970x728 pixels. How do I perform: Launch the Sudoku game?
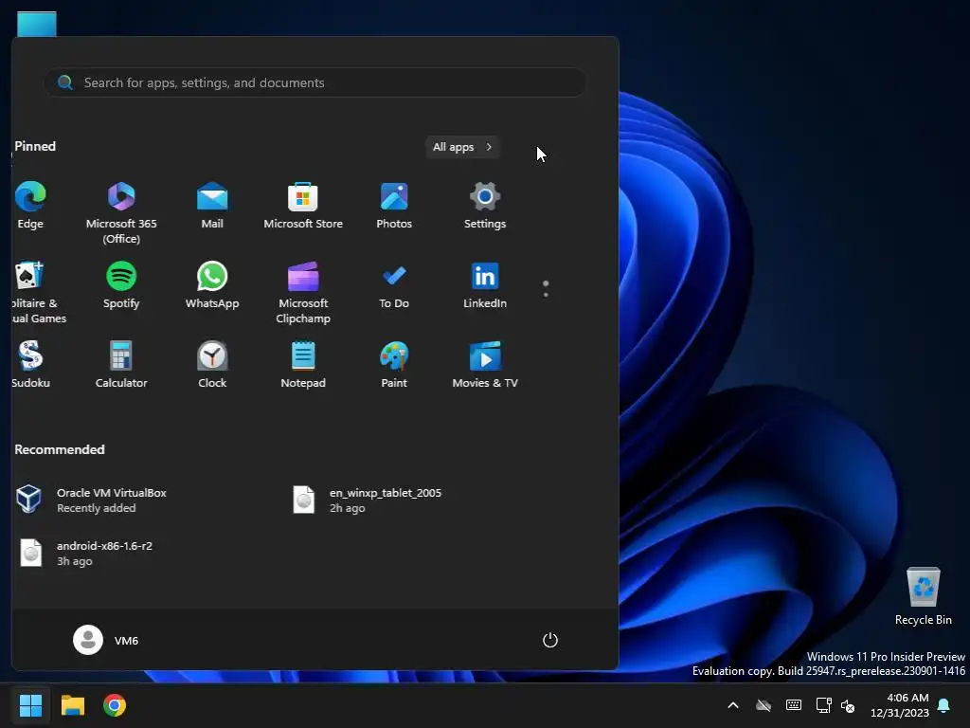tap(30, 365)
